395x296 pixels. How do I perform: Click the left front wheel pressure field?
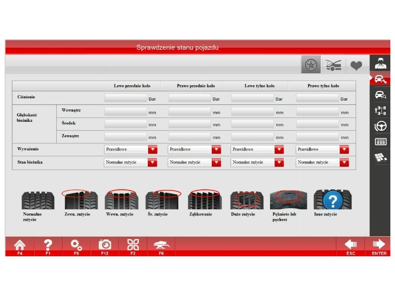click(x=126, y=98)
